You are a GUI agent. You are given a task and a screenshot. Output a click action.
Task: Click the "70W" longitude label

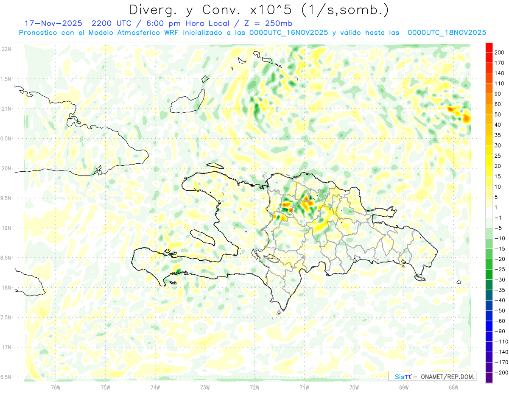(354, 387)
